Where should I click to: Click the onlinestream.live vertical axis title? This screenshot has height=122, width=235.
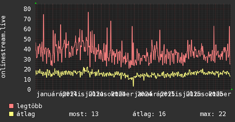tap(3, 47)
